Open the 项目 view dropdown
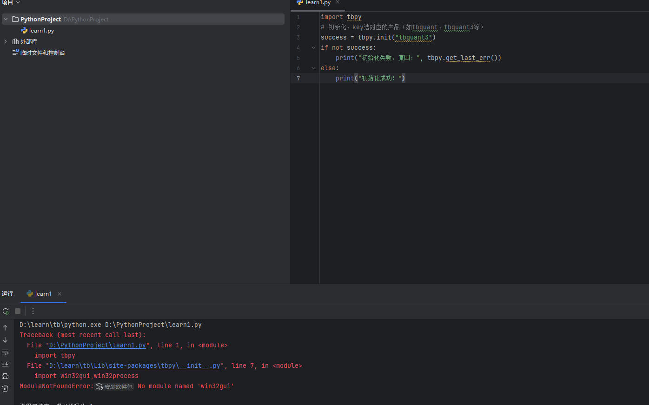 coord(11,3)
